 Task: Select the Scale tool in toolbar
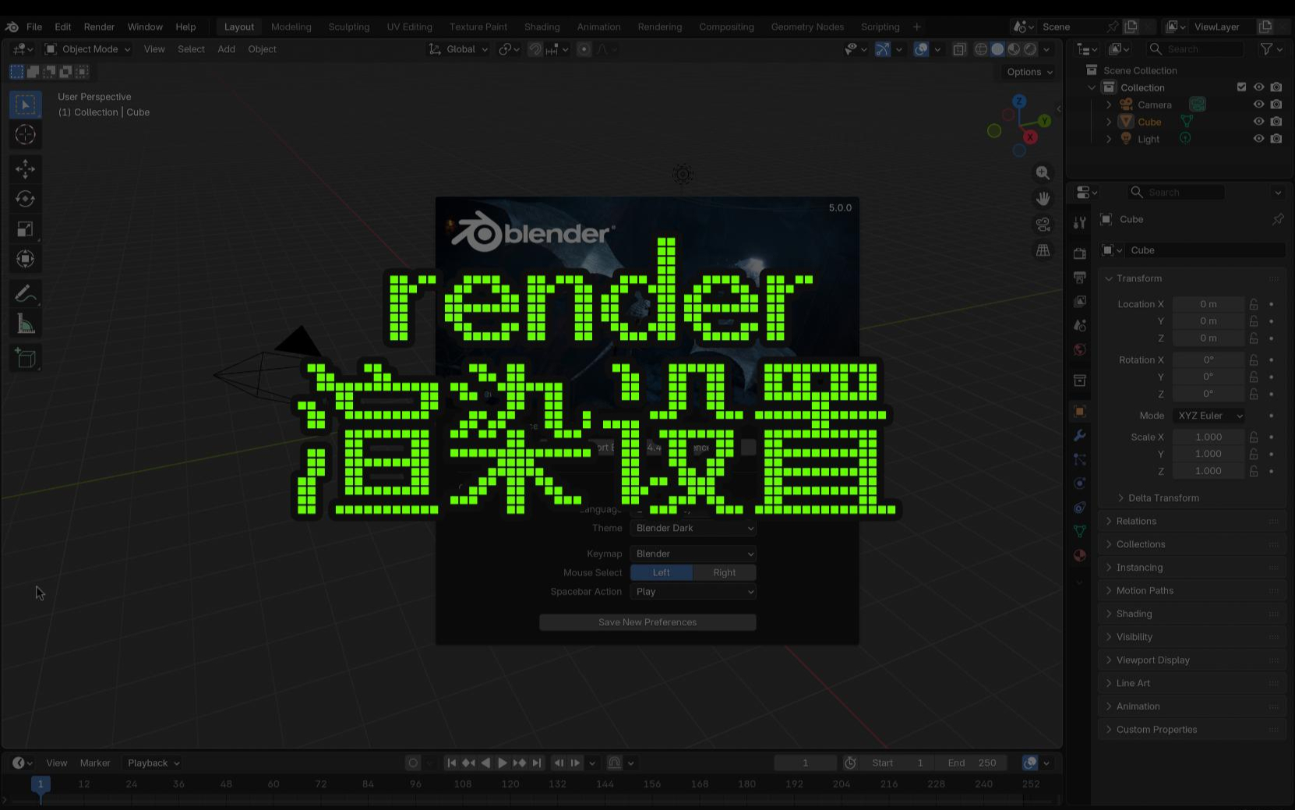[25, 229]
